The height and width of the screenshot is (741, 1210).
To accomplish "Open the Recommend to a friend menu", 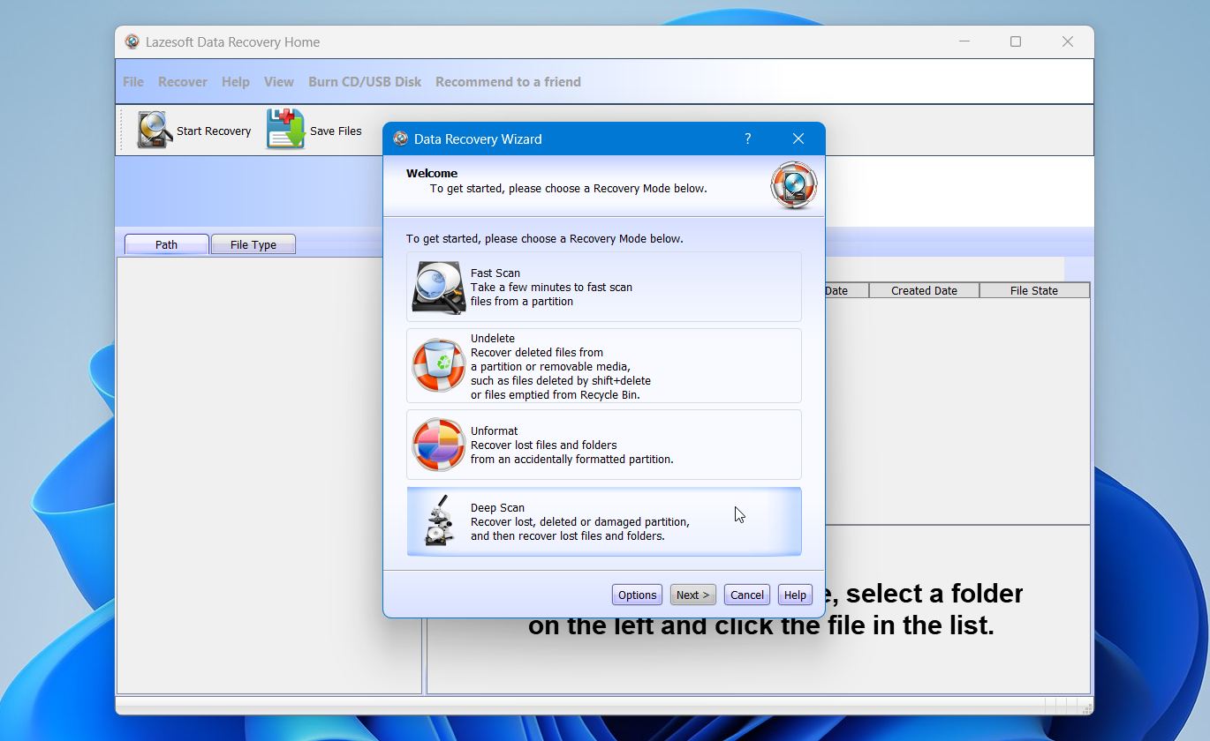I will 508,81.
